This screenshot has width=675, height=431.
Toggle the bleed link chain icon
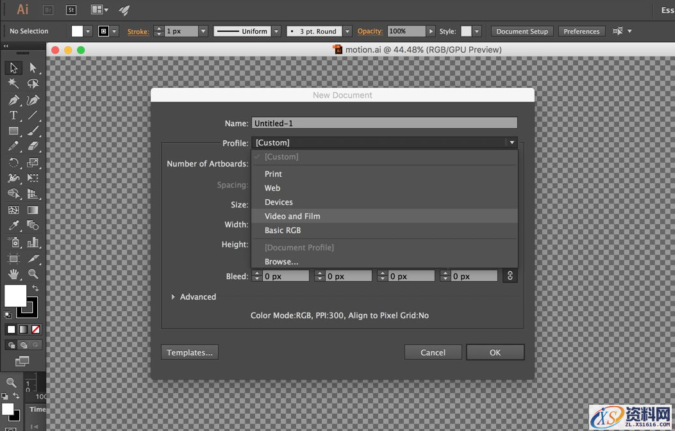(510, 276)
